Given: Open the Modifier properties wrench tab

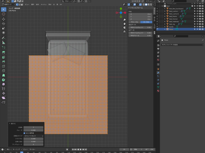Looking at the screenshot, I should [x=158, y=73].
